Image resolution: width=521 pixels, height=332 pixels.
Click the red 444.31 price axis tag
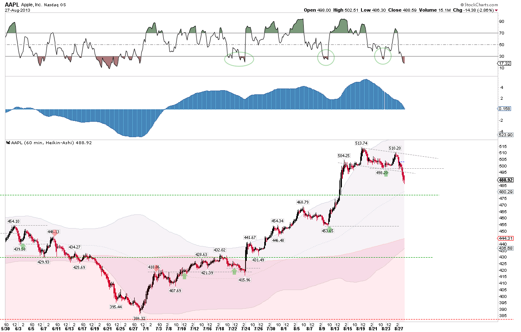click(x=504, y=238)
